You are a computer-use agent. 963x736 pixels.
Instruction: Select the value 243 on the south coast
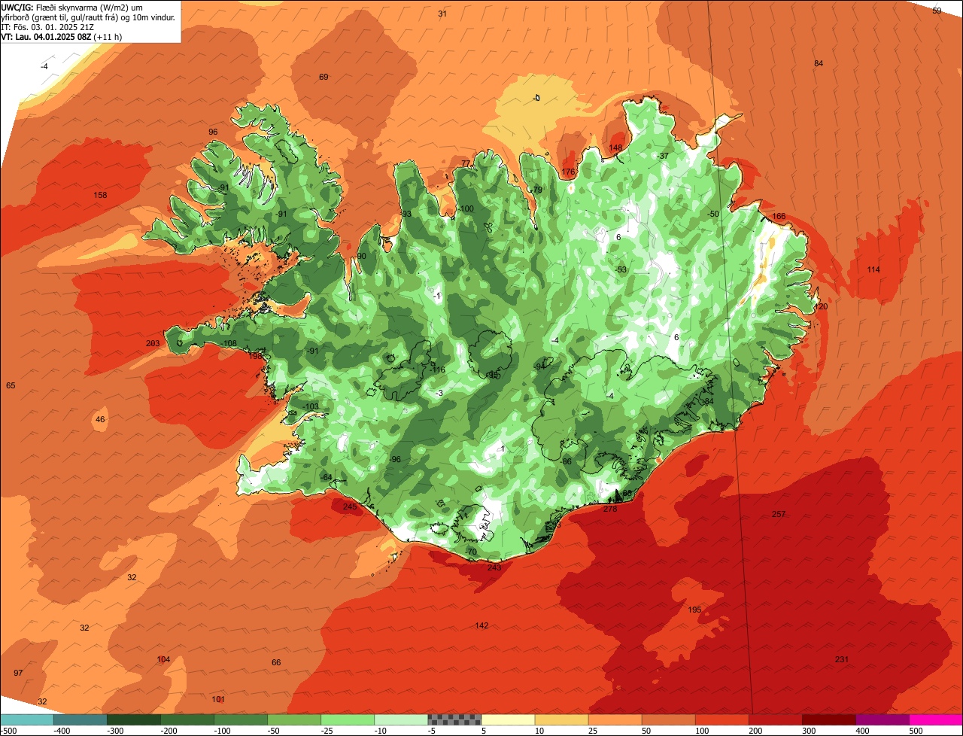click(x=494, y=567)
